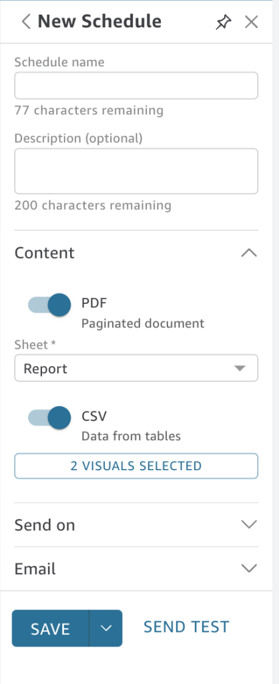Click SEND TEST link
This screenshot has height=684, width=279.
[x=186, y=627]
